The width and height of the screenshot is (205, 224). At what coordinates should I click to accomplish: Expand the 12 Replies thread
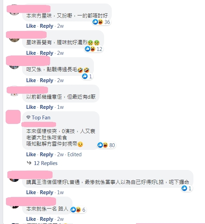46,163
